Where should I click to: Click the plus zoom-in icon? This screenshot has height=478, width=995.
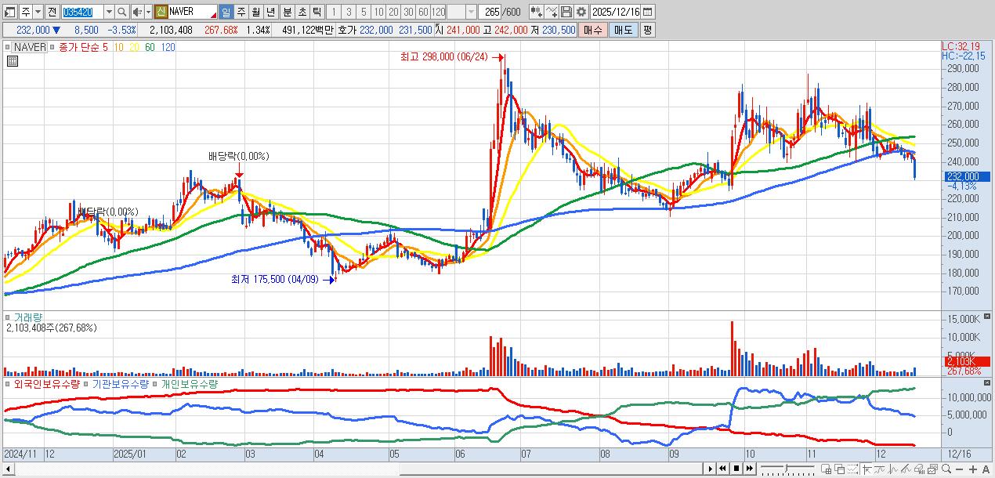[973, 469]
